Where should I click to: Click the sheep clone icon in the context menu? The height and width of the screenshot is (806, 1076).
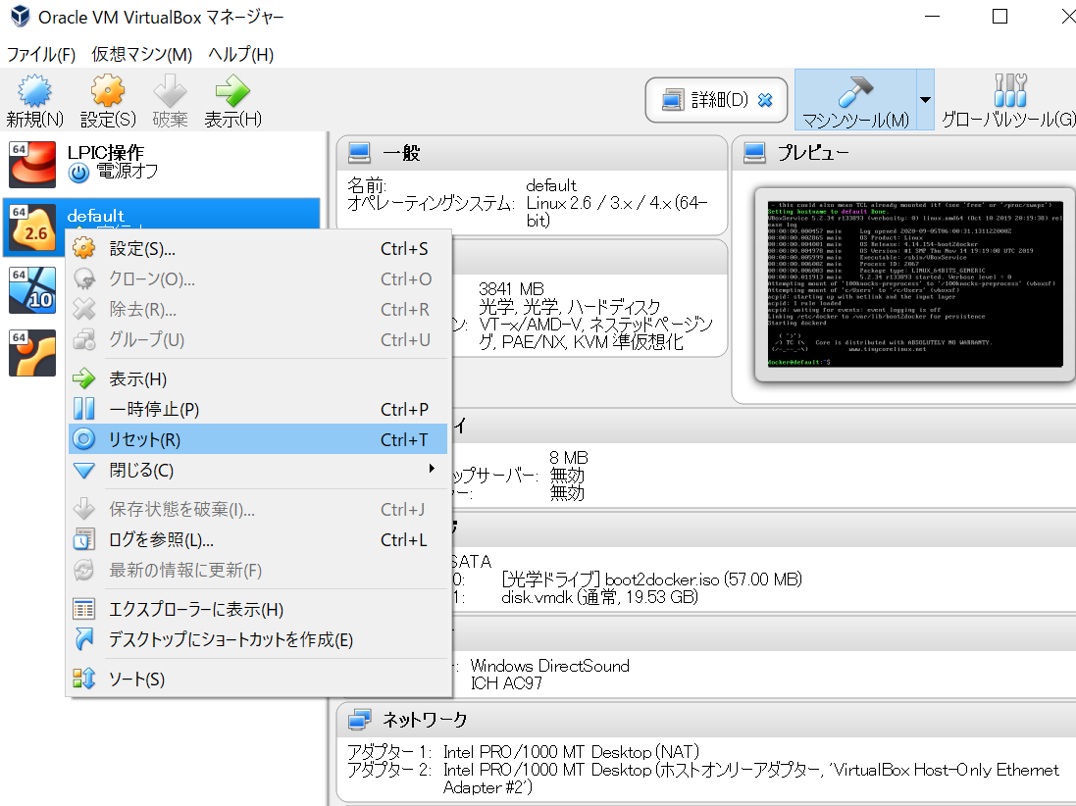point(84,279)
